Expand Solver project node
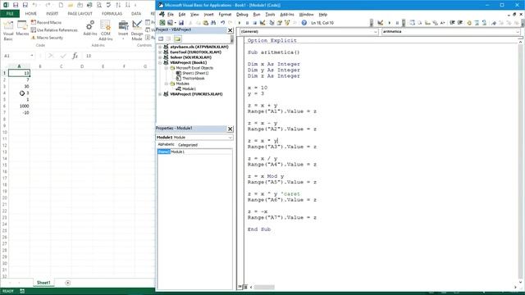Image resolution: width=525 pixels, height=295 pixels. (160, 57)
